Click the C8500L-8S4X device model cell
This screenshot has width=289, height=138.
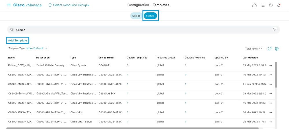(107, 94)
